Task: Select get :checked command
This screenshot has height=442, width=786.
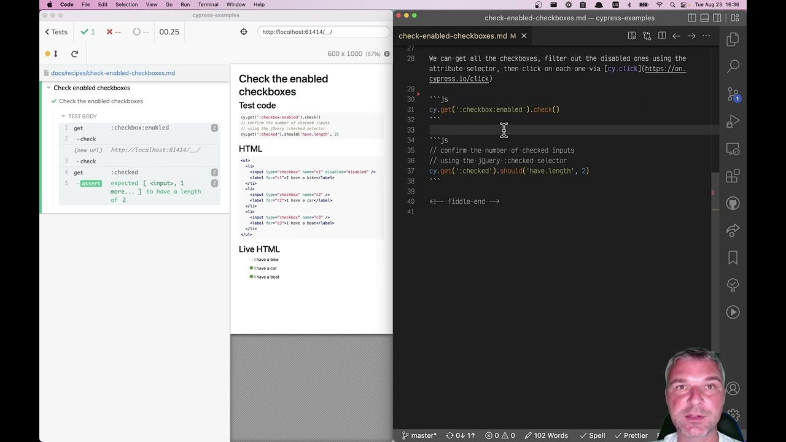Action: coord(139,173)
